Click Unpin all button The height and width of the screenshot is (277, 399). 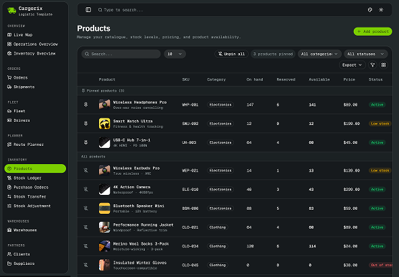(x=231, y=54)
